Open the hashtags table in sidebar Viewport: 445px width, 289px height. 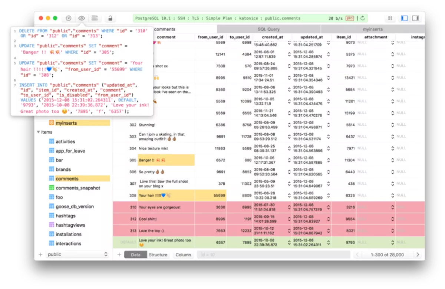click(x=66, y=216)
